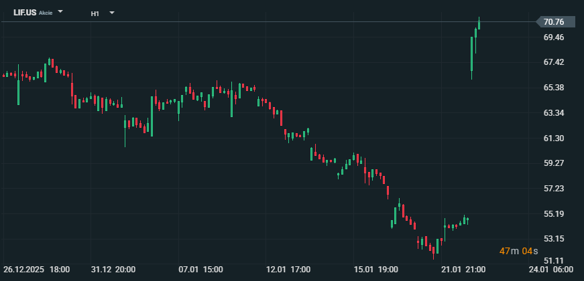Screen dimensions: 584x281
Task: Expand the H1 timeframe dropdown arrow
Action: pos(111,13)
